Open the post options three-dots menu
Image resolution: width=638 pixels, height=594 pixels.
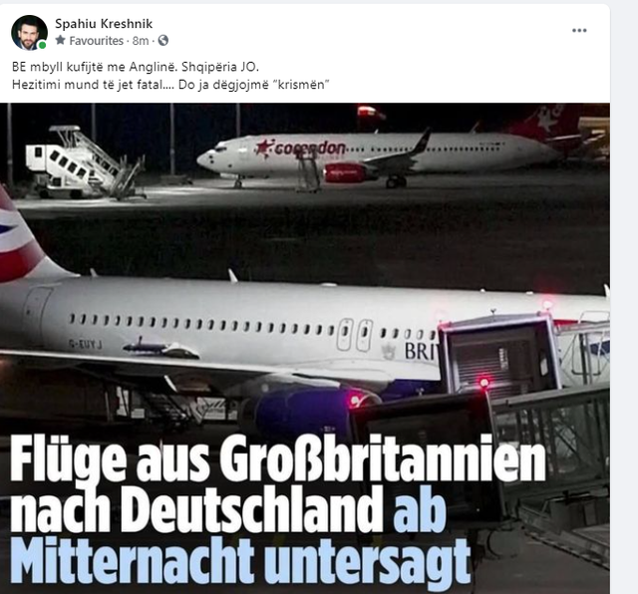coord(579,31)
